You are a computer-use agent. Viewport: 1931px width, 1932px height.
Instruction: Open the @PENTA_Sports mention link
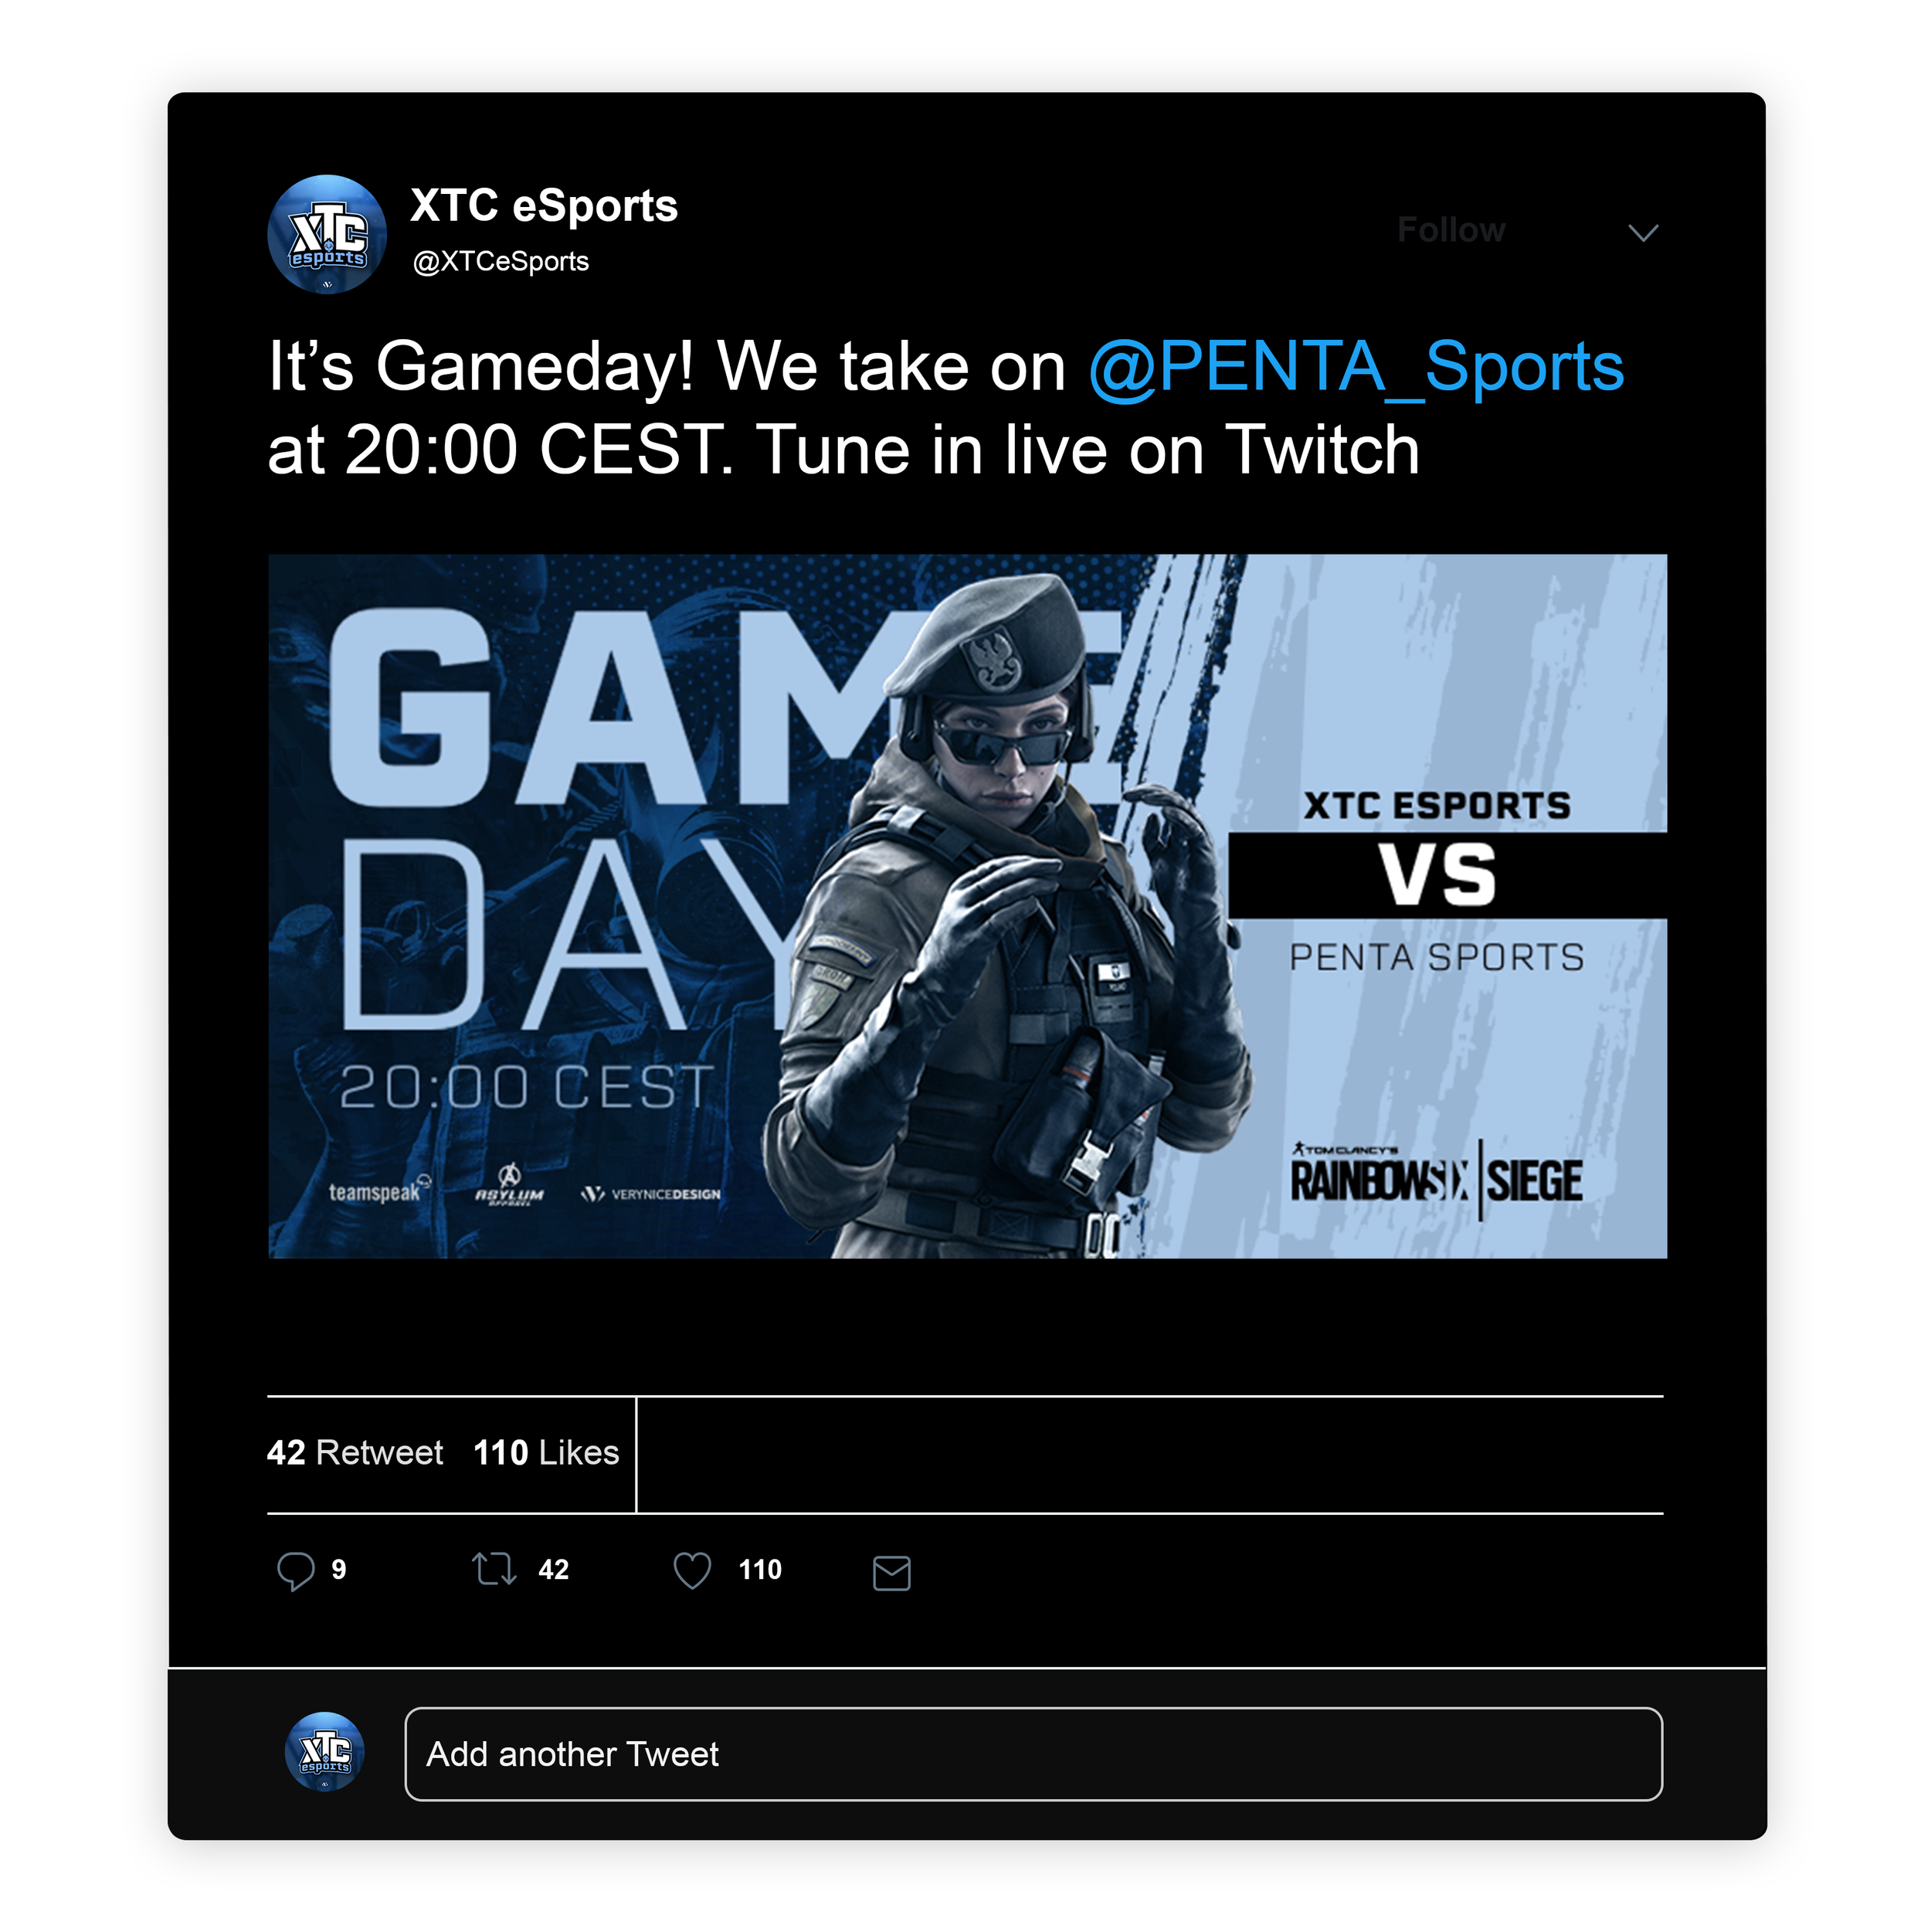[x=1356, y=367]
